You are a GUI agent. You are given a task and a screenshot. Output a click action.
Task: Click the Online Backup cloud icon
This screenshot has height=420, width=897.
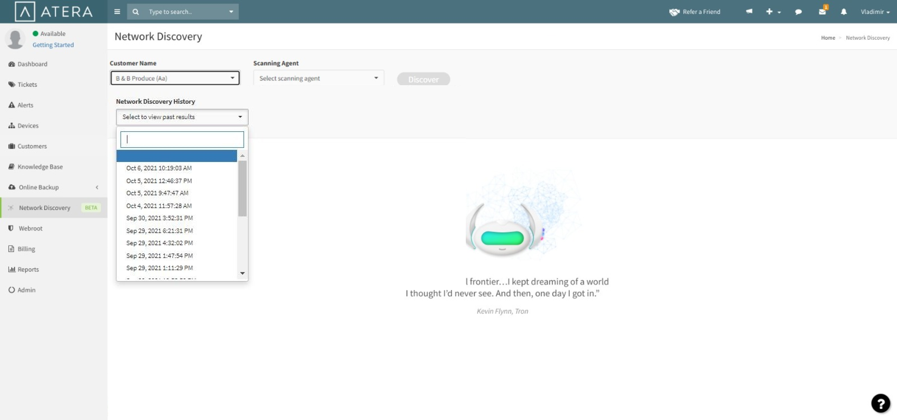(x=12, y=187)
